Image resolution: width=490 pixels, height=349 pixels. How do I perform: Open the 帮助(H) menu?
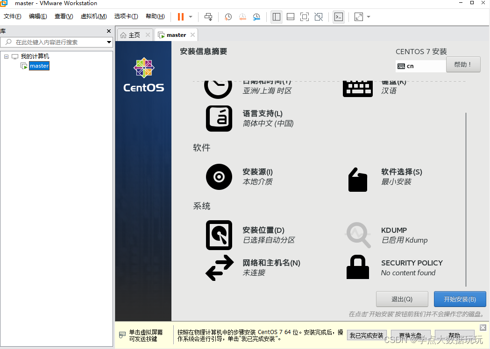click(x=155, y=16)
